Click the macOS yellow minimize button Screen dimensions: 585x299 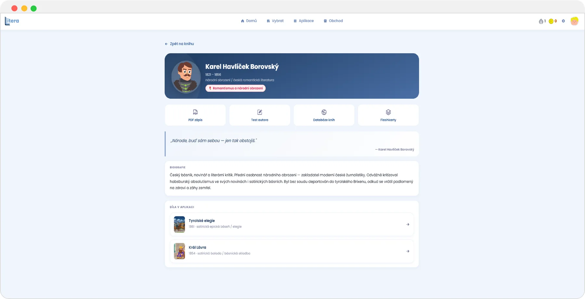point(24,8)
